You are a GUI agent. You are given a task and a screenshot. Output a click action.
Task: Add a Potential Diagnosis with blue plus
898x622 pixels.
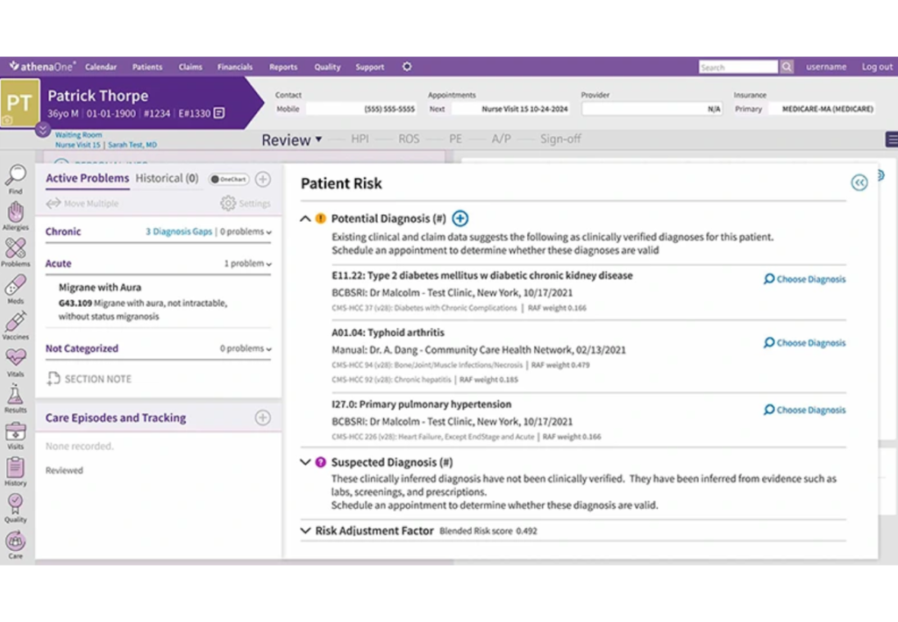460,218
